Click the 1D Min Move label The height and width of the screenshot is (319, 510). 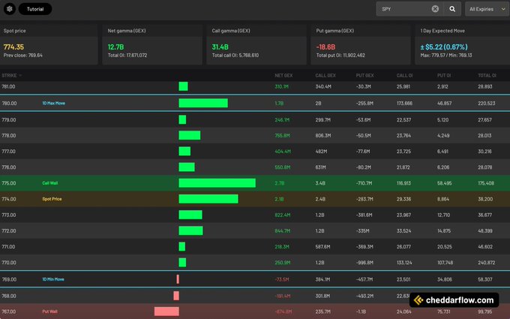tap(53, 279)
